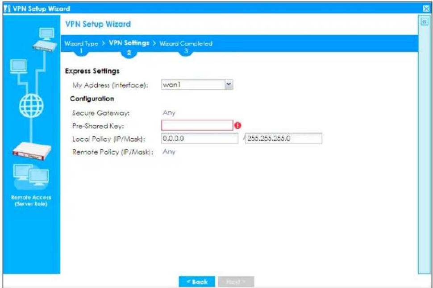Click the Configuration heading

click(92, 99)
